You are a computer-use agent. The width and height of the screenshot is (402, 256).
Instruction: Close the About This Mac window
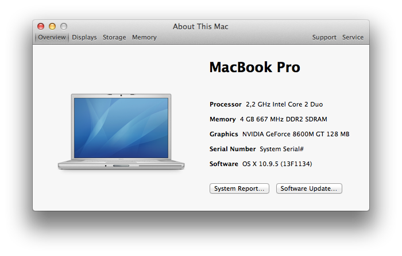point(41,26)
